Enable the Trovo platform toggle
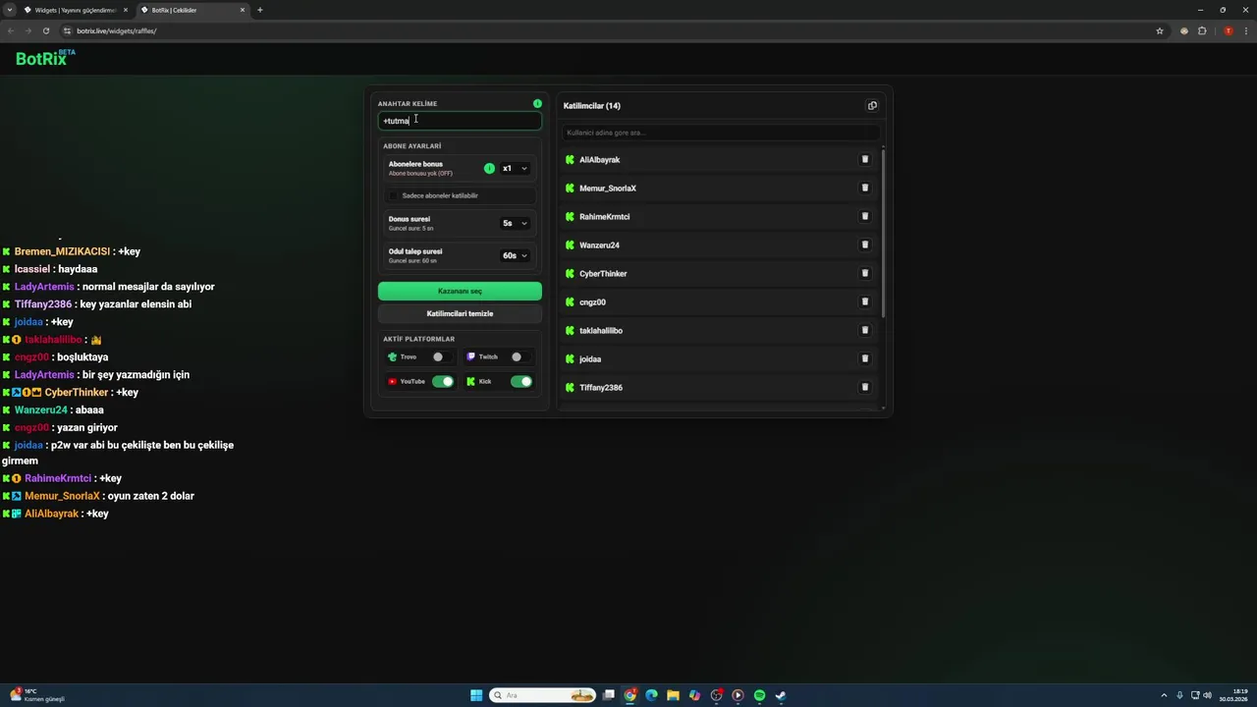Screen dimensions: 1257x707 click(x=443, y=356)
